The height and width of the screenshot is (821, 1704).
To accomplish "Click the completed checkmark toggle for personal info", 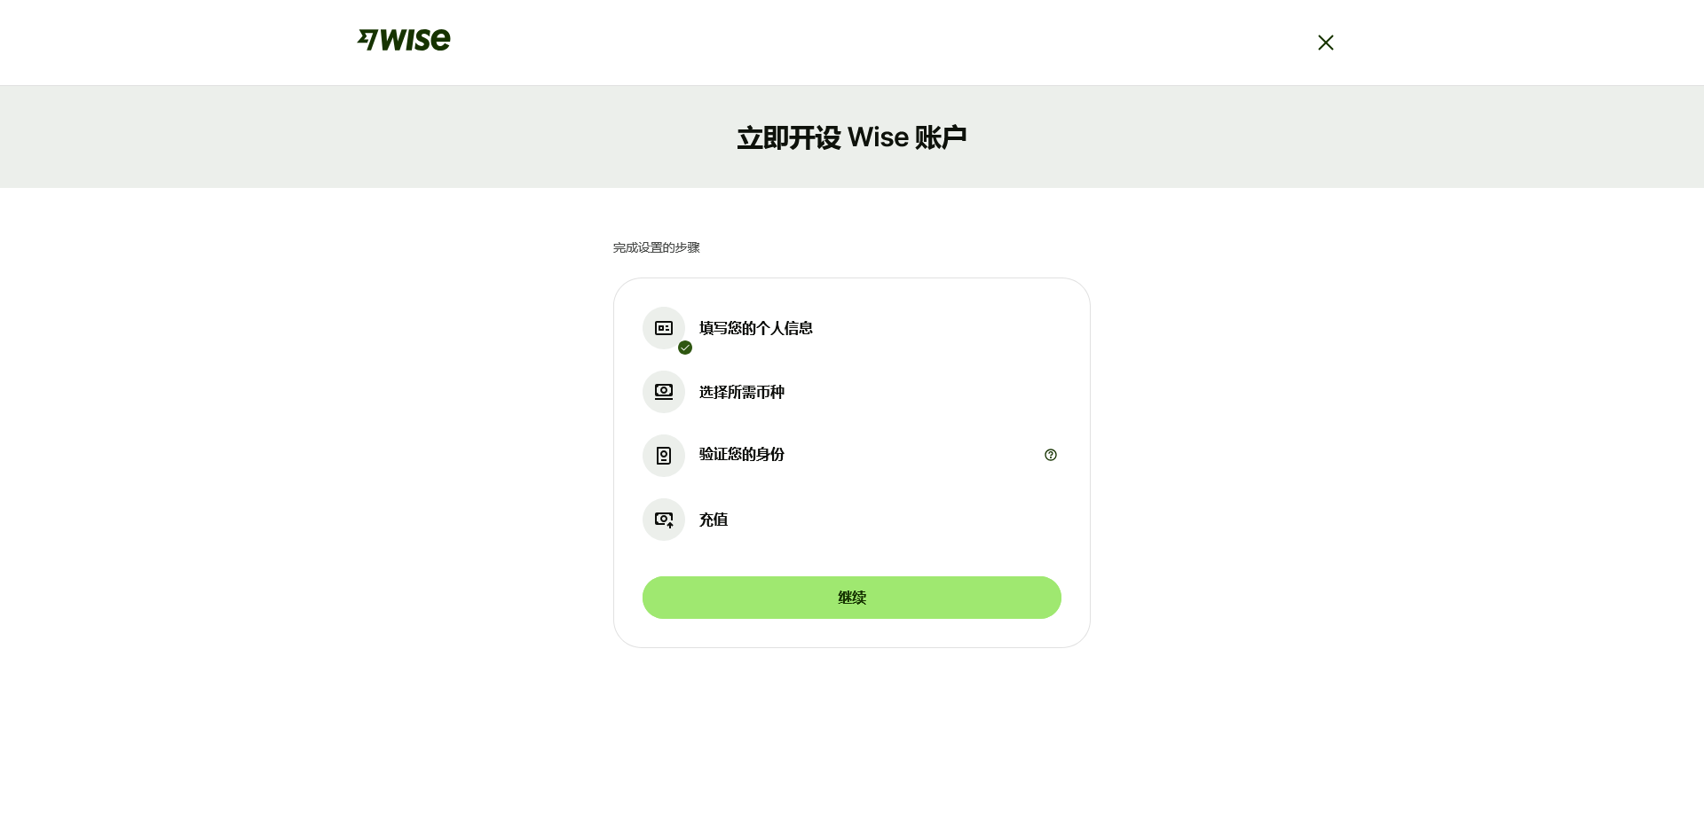I will (684, 348).
